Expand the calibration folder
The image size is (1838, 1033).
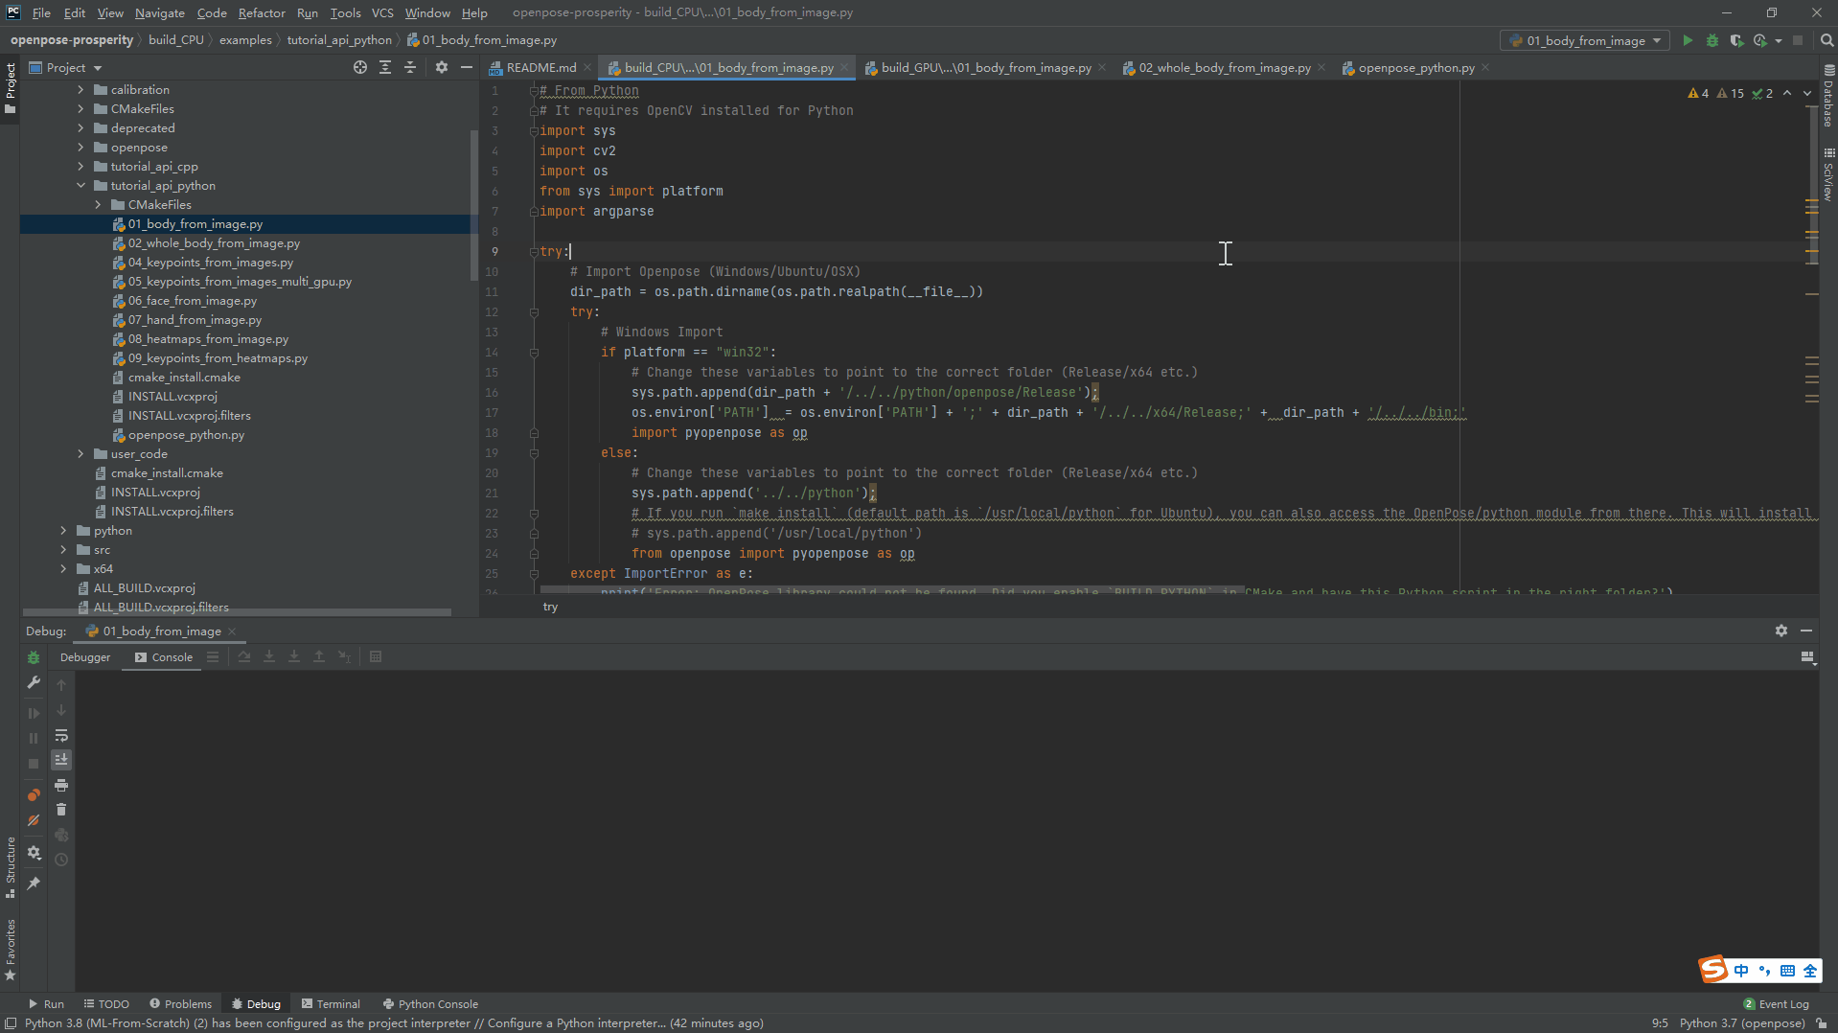click(x=80, y=89)
